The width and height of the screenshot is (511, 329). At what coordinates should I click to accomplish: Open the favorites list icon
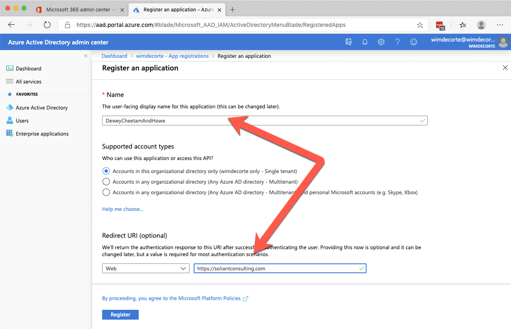click(x=462, y=25)
